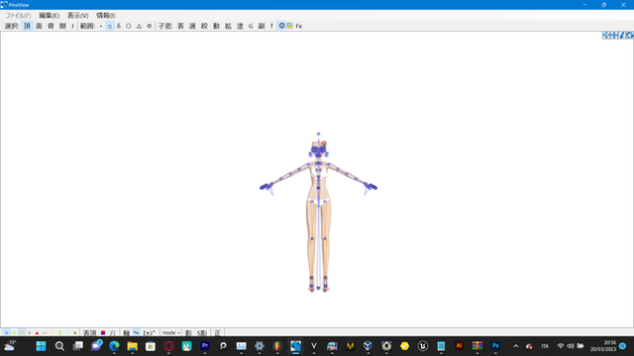This screenshot has height=356, width=634.
Task: Open the weather widget on taskbar
Action: click(10, 346)
